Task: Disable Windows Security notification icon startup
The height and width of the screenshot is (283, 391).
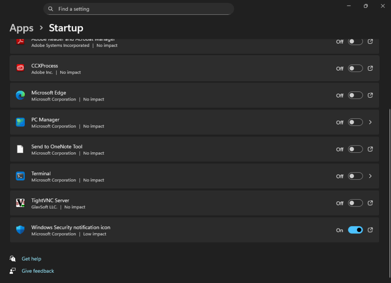Action: [355, 230]
